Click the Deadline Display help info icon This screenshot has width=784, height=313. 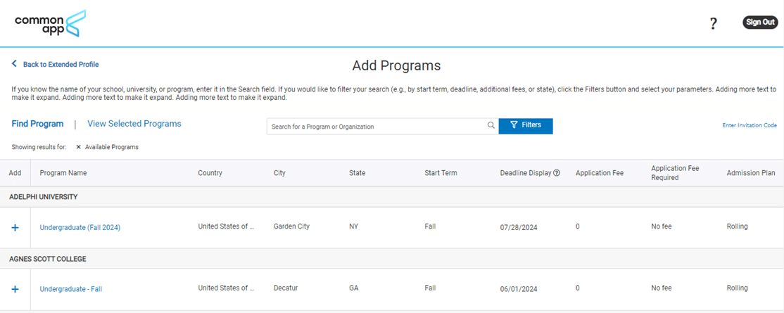pyautogui.click(x=557, y=173)
